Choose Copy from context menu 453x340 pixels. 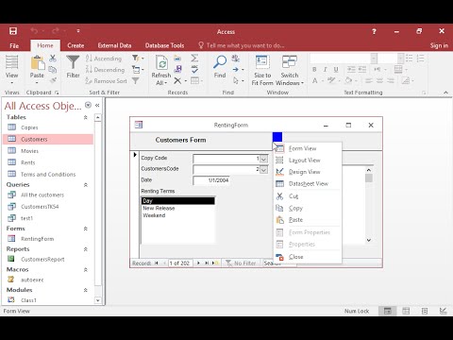click(308, 208)
